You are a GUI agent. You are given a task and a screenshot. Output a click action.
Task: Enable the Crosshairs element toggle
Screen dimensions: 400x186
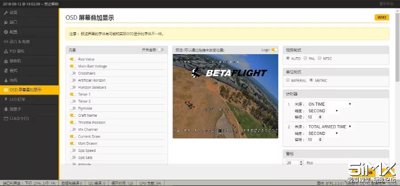click(x=72, y=73)
